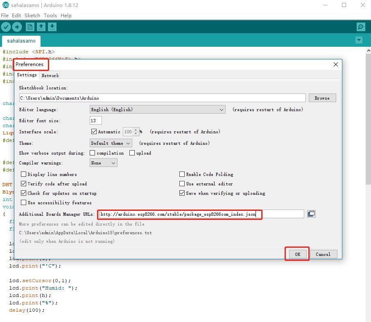The width and height of the screenshot is (371, 322).
Task: Enable verbose output during compilation
Action: [x=92, y=153]
